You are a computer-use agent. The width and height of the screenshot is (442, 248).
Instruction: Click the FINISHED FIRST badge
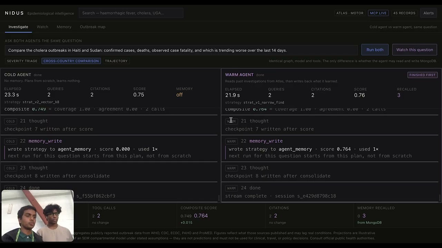click(x=422, y=75)
